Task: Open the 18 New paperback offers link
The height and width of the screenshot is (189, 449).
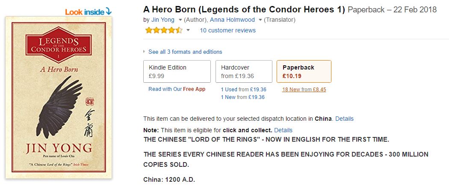Action: [304, 90]
